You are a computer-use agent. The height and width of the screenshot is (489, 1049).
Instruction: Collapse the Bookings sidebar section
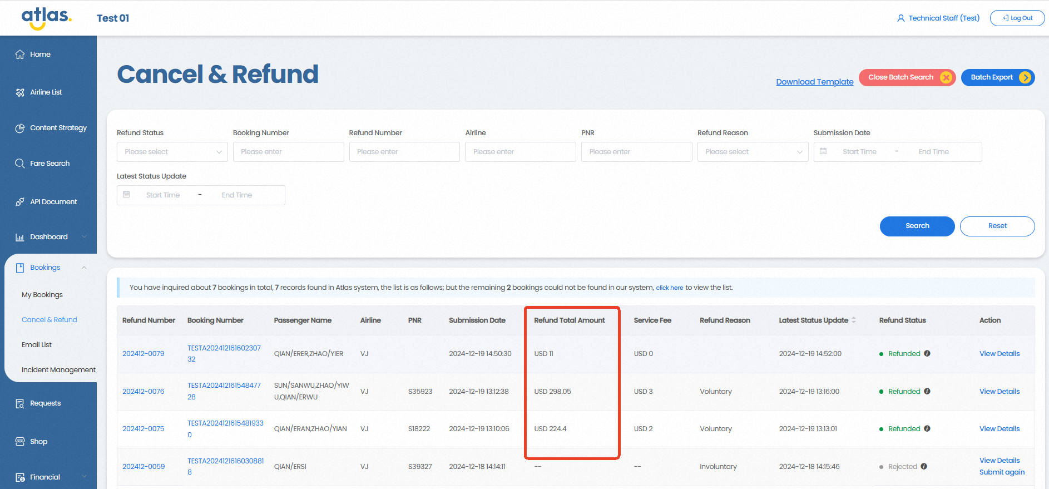[84, 268]
